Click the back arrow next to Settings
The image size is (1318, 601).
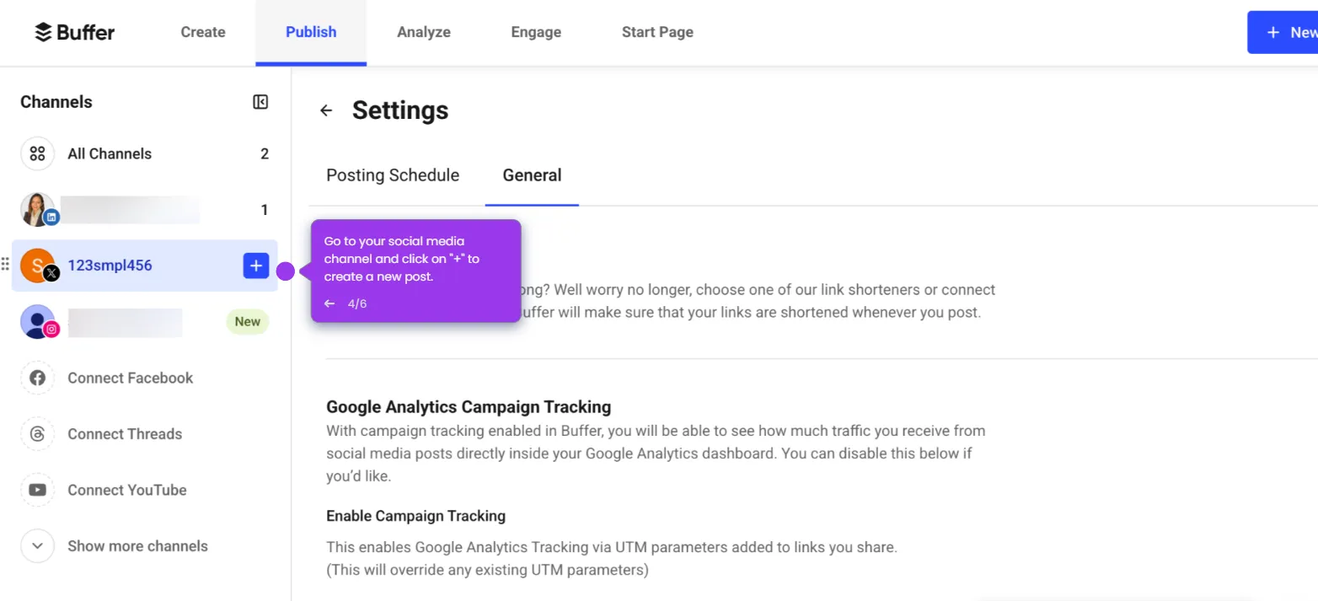(x=326, y=110)
